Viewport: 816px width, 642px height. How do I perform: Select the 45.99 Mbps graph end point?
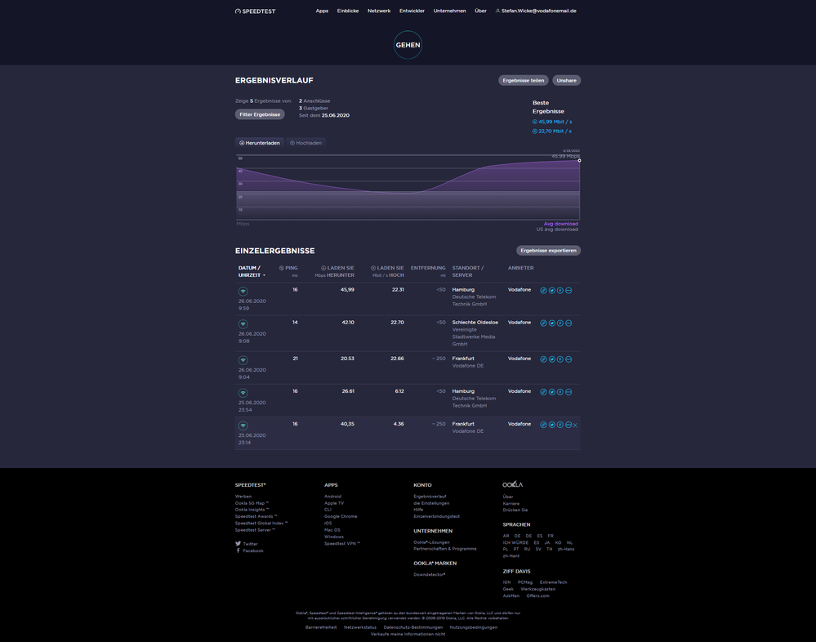click(x=579, y=160)
